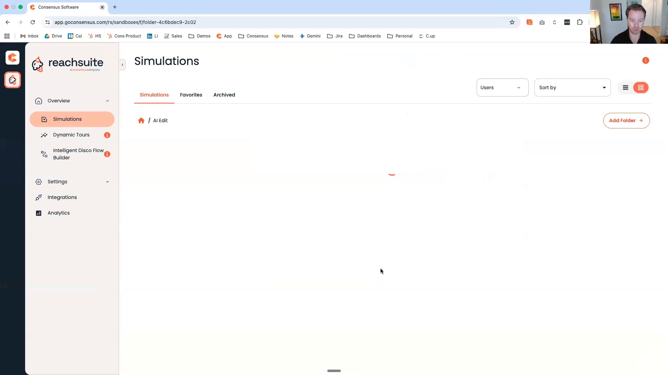Click the home icon in the breadcrumb
Viewport: 668px width, 375px height.
pyautogui.click(x=141, y=120)
